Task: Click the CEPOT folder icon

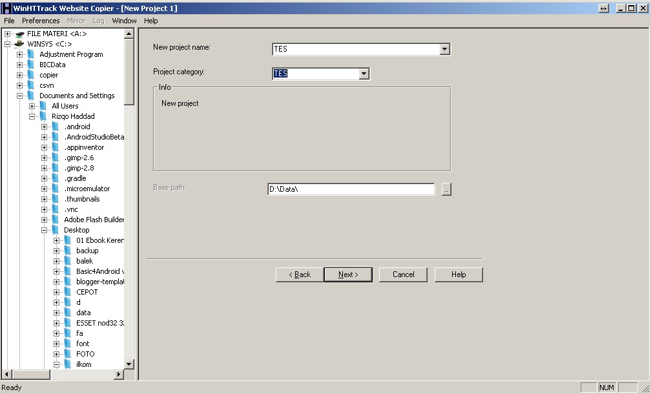Action: click(x=68, y=292)
